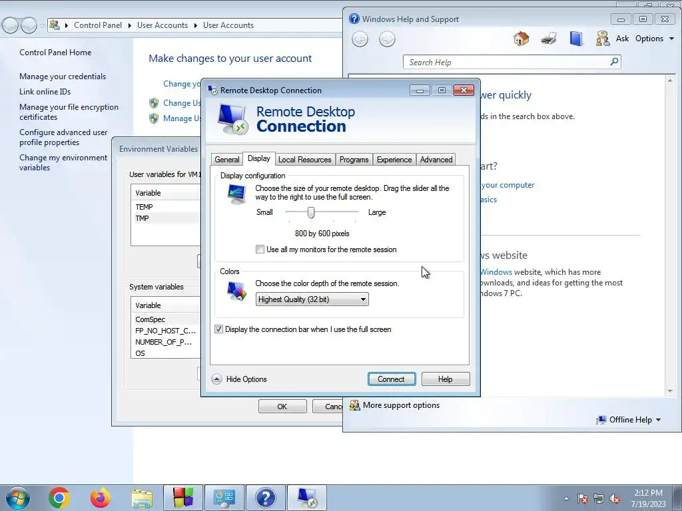Click OK in Environment Variables window
This screenshot has height=511, width=682.
coord(282,407)
